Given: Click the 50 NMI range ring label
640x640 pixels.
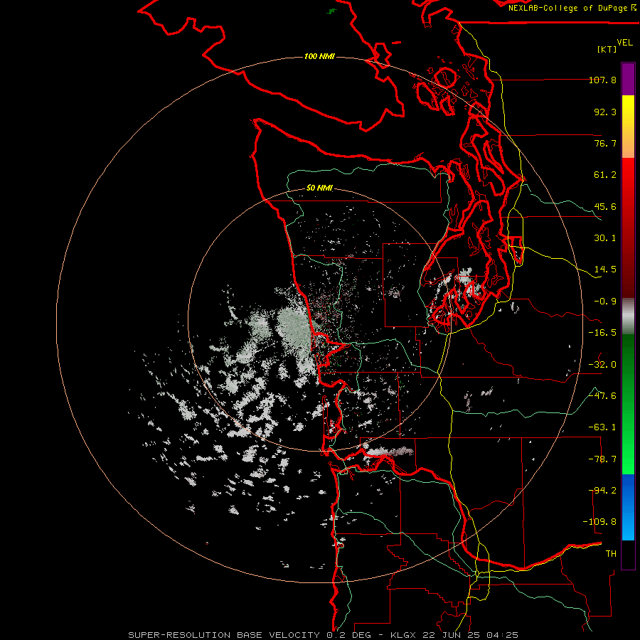Looking at the screenshot, I should coord(319,188).
